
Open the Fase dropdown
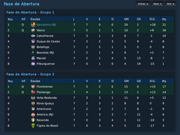tap(157, 4)
